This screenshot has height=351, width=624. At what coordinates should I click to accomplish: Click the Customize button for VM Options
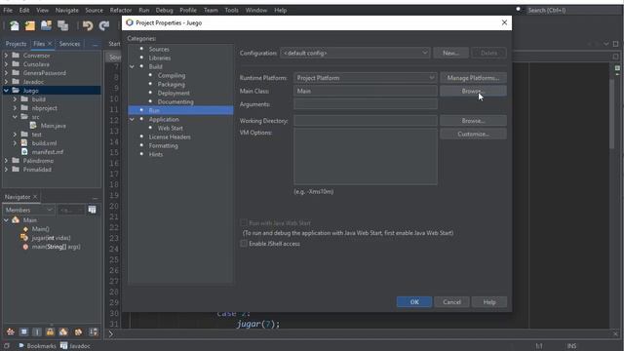tap(473, 135)
